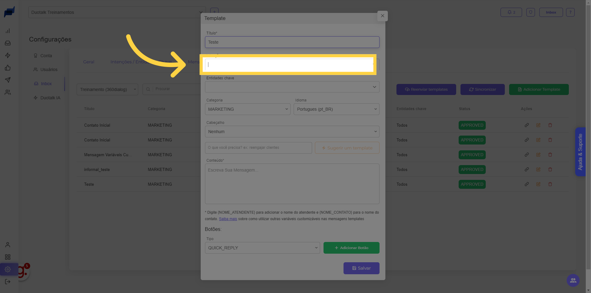The image size is (591, 293).
Task: Click into the Conteúdo message textarea
Action: (292, 184)
